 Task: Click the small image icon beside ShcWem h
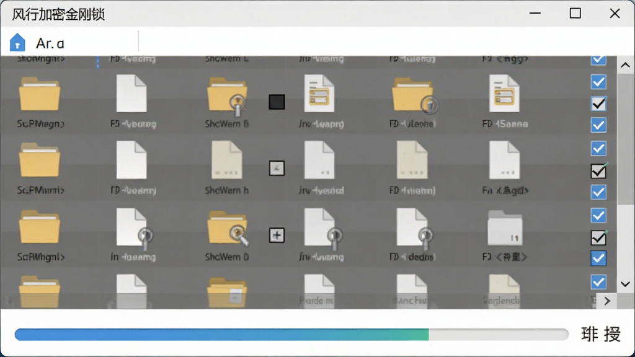pyautogui.click(x=277, y=168)
